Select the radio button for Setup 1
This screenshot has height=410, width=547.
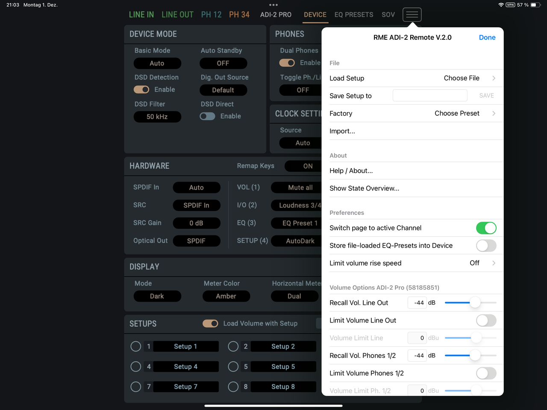click(136, 346)
